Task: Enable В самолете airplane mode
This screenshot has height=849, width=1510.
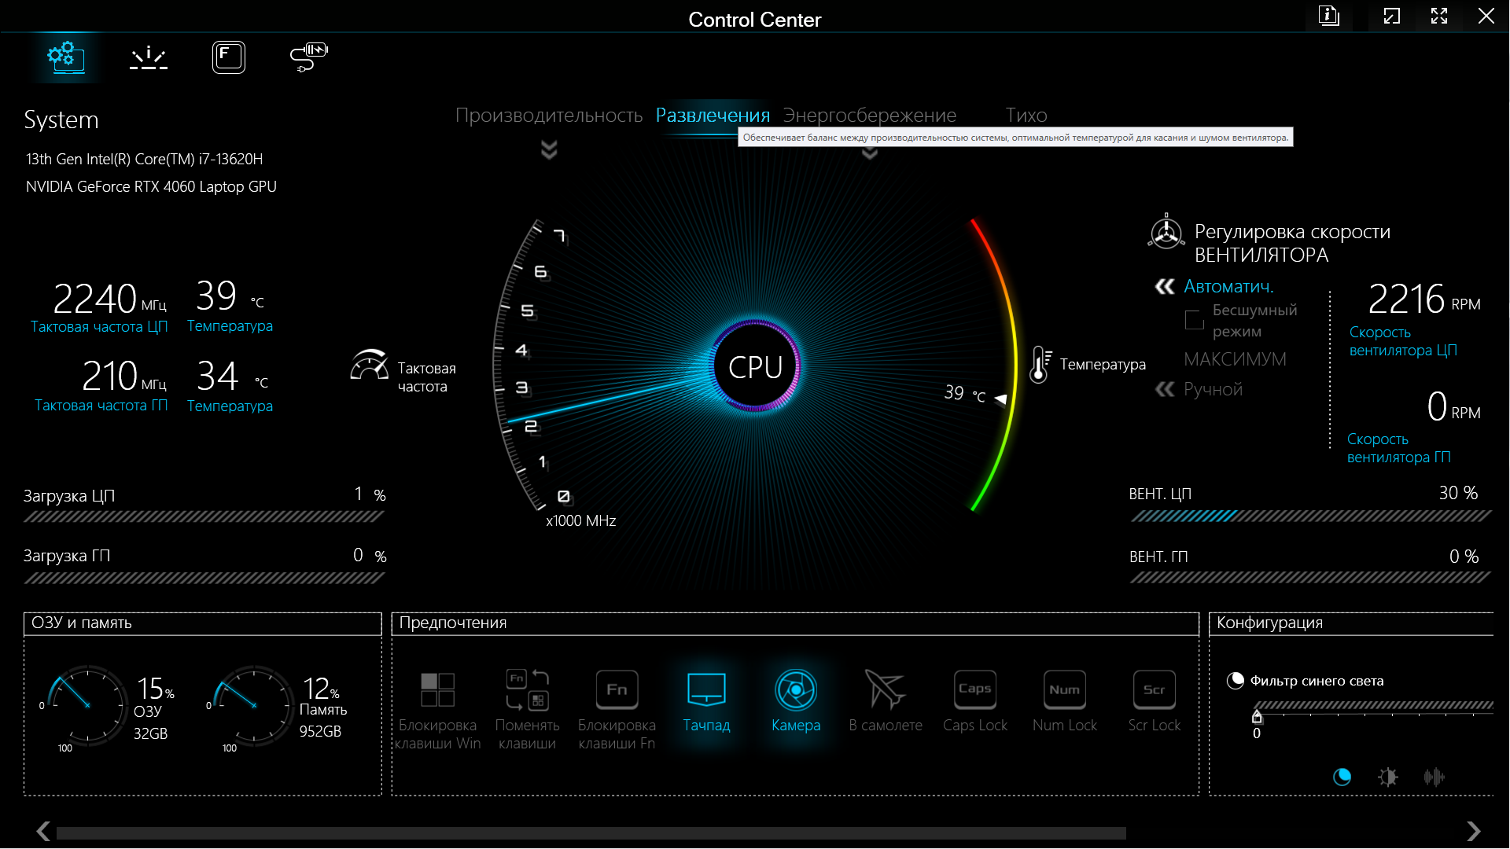Action: 885,690
